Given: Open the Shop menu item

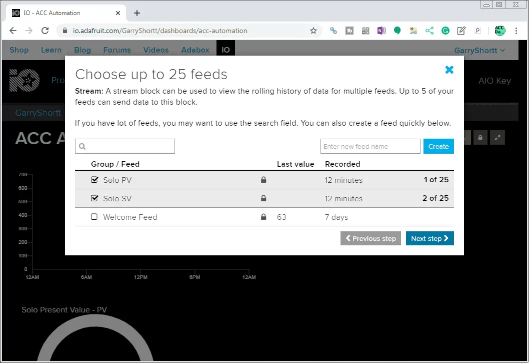Looking at the screenshot, I should 19,50.
